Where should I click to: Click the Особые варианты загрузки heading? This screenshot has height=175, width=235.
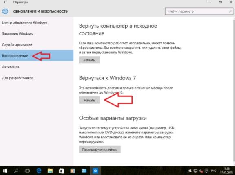click(113, 118)
